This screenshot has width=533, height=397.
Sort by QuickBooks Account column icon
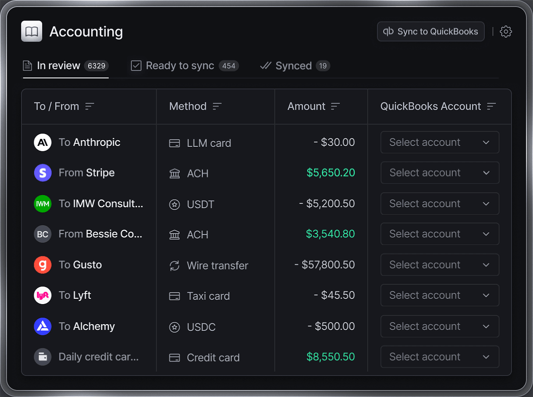coord(491,106)
